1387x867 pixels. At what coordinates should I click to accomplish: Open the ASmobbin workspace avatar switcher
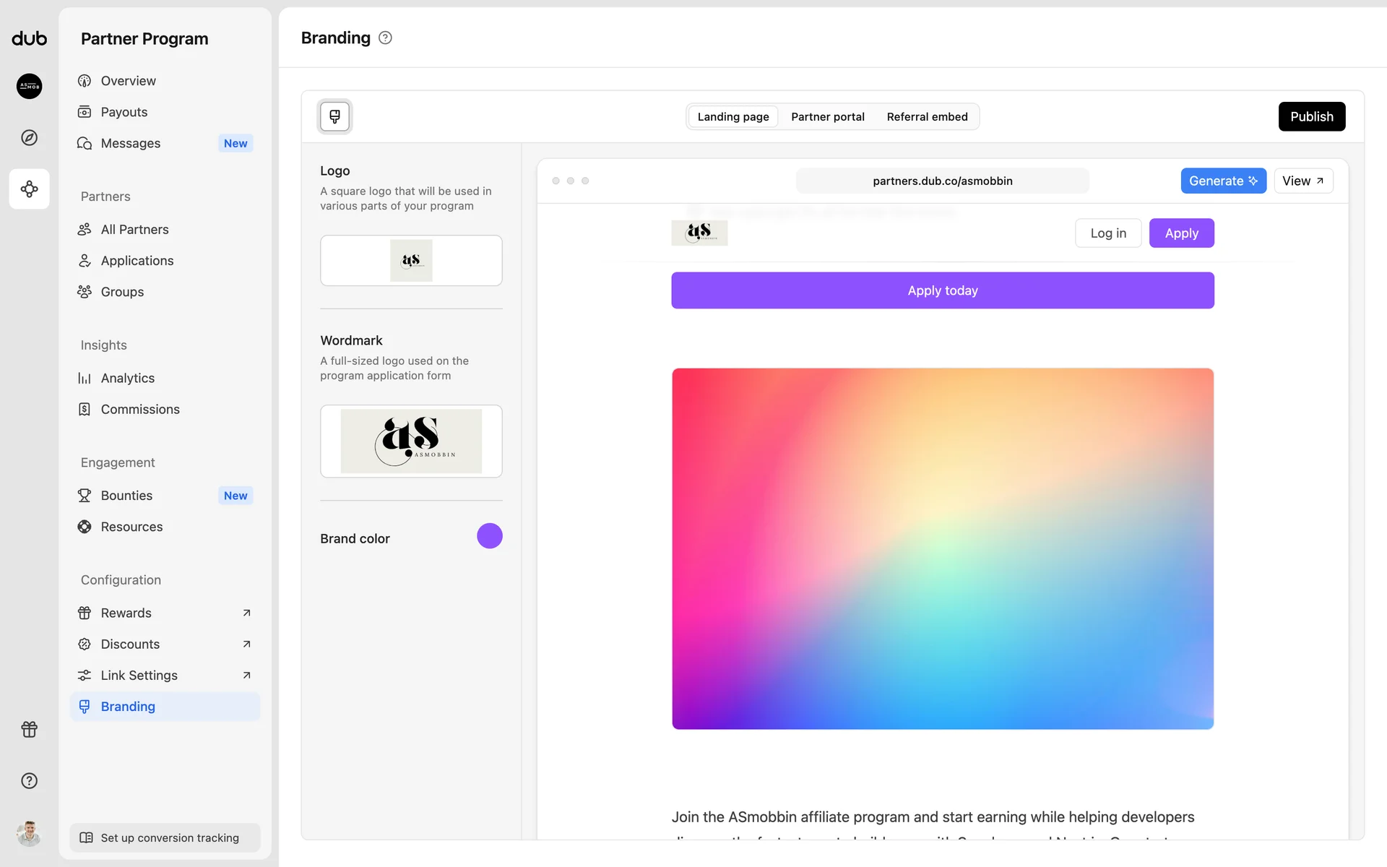(x=29, y=86)
